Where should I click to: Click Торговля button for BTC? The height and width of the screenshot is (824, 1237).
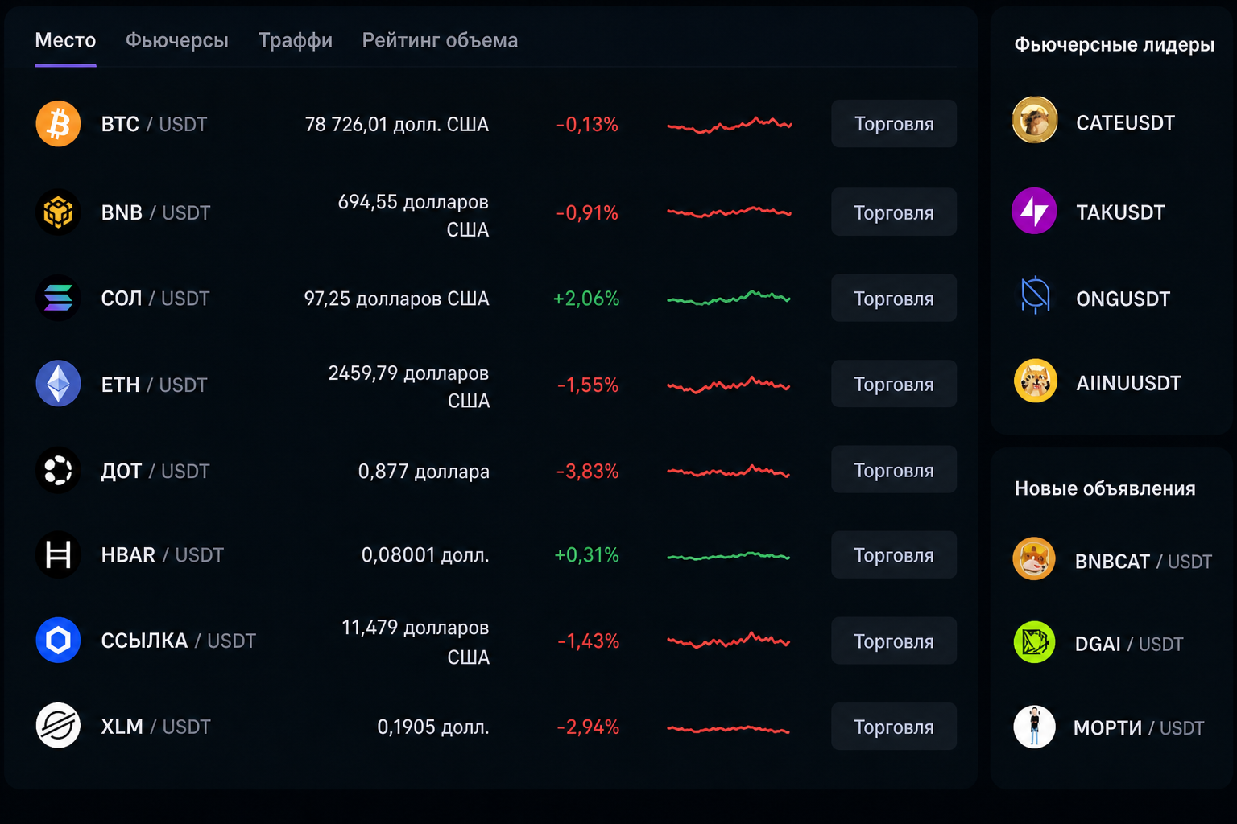click(894, 124)
